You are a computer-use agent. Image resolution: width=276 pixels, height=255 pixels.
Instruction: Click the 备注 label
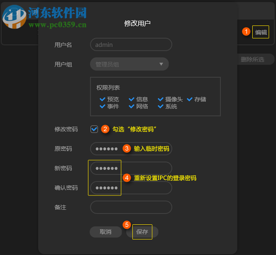60,207
